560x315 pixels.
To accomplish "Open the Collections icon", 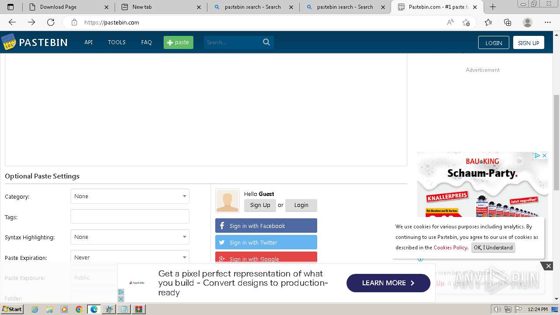I will 507,22.
